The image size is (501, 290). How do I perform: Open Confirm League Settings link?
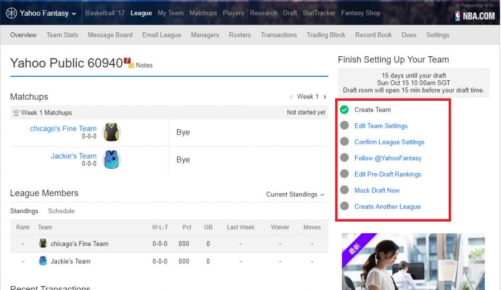(389, 142)
